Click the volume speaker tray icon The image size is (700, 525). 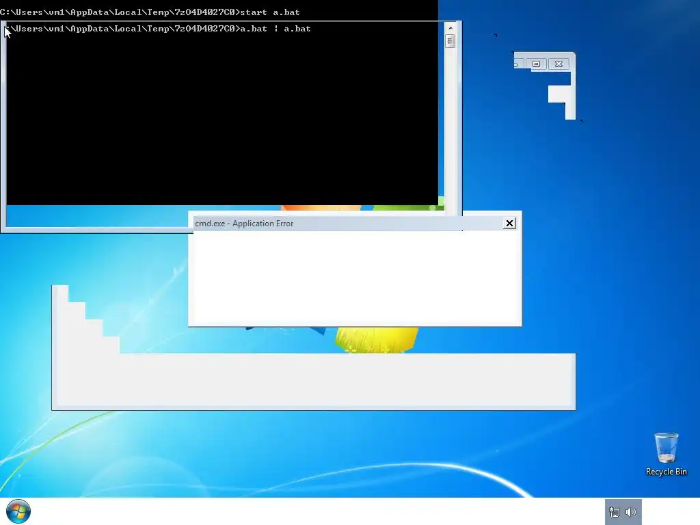(631, 512)
